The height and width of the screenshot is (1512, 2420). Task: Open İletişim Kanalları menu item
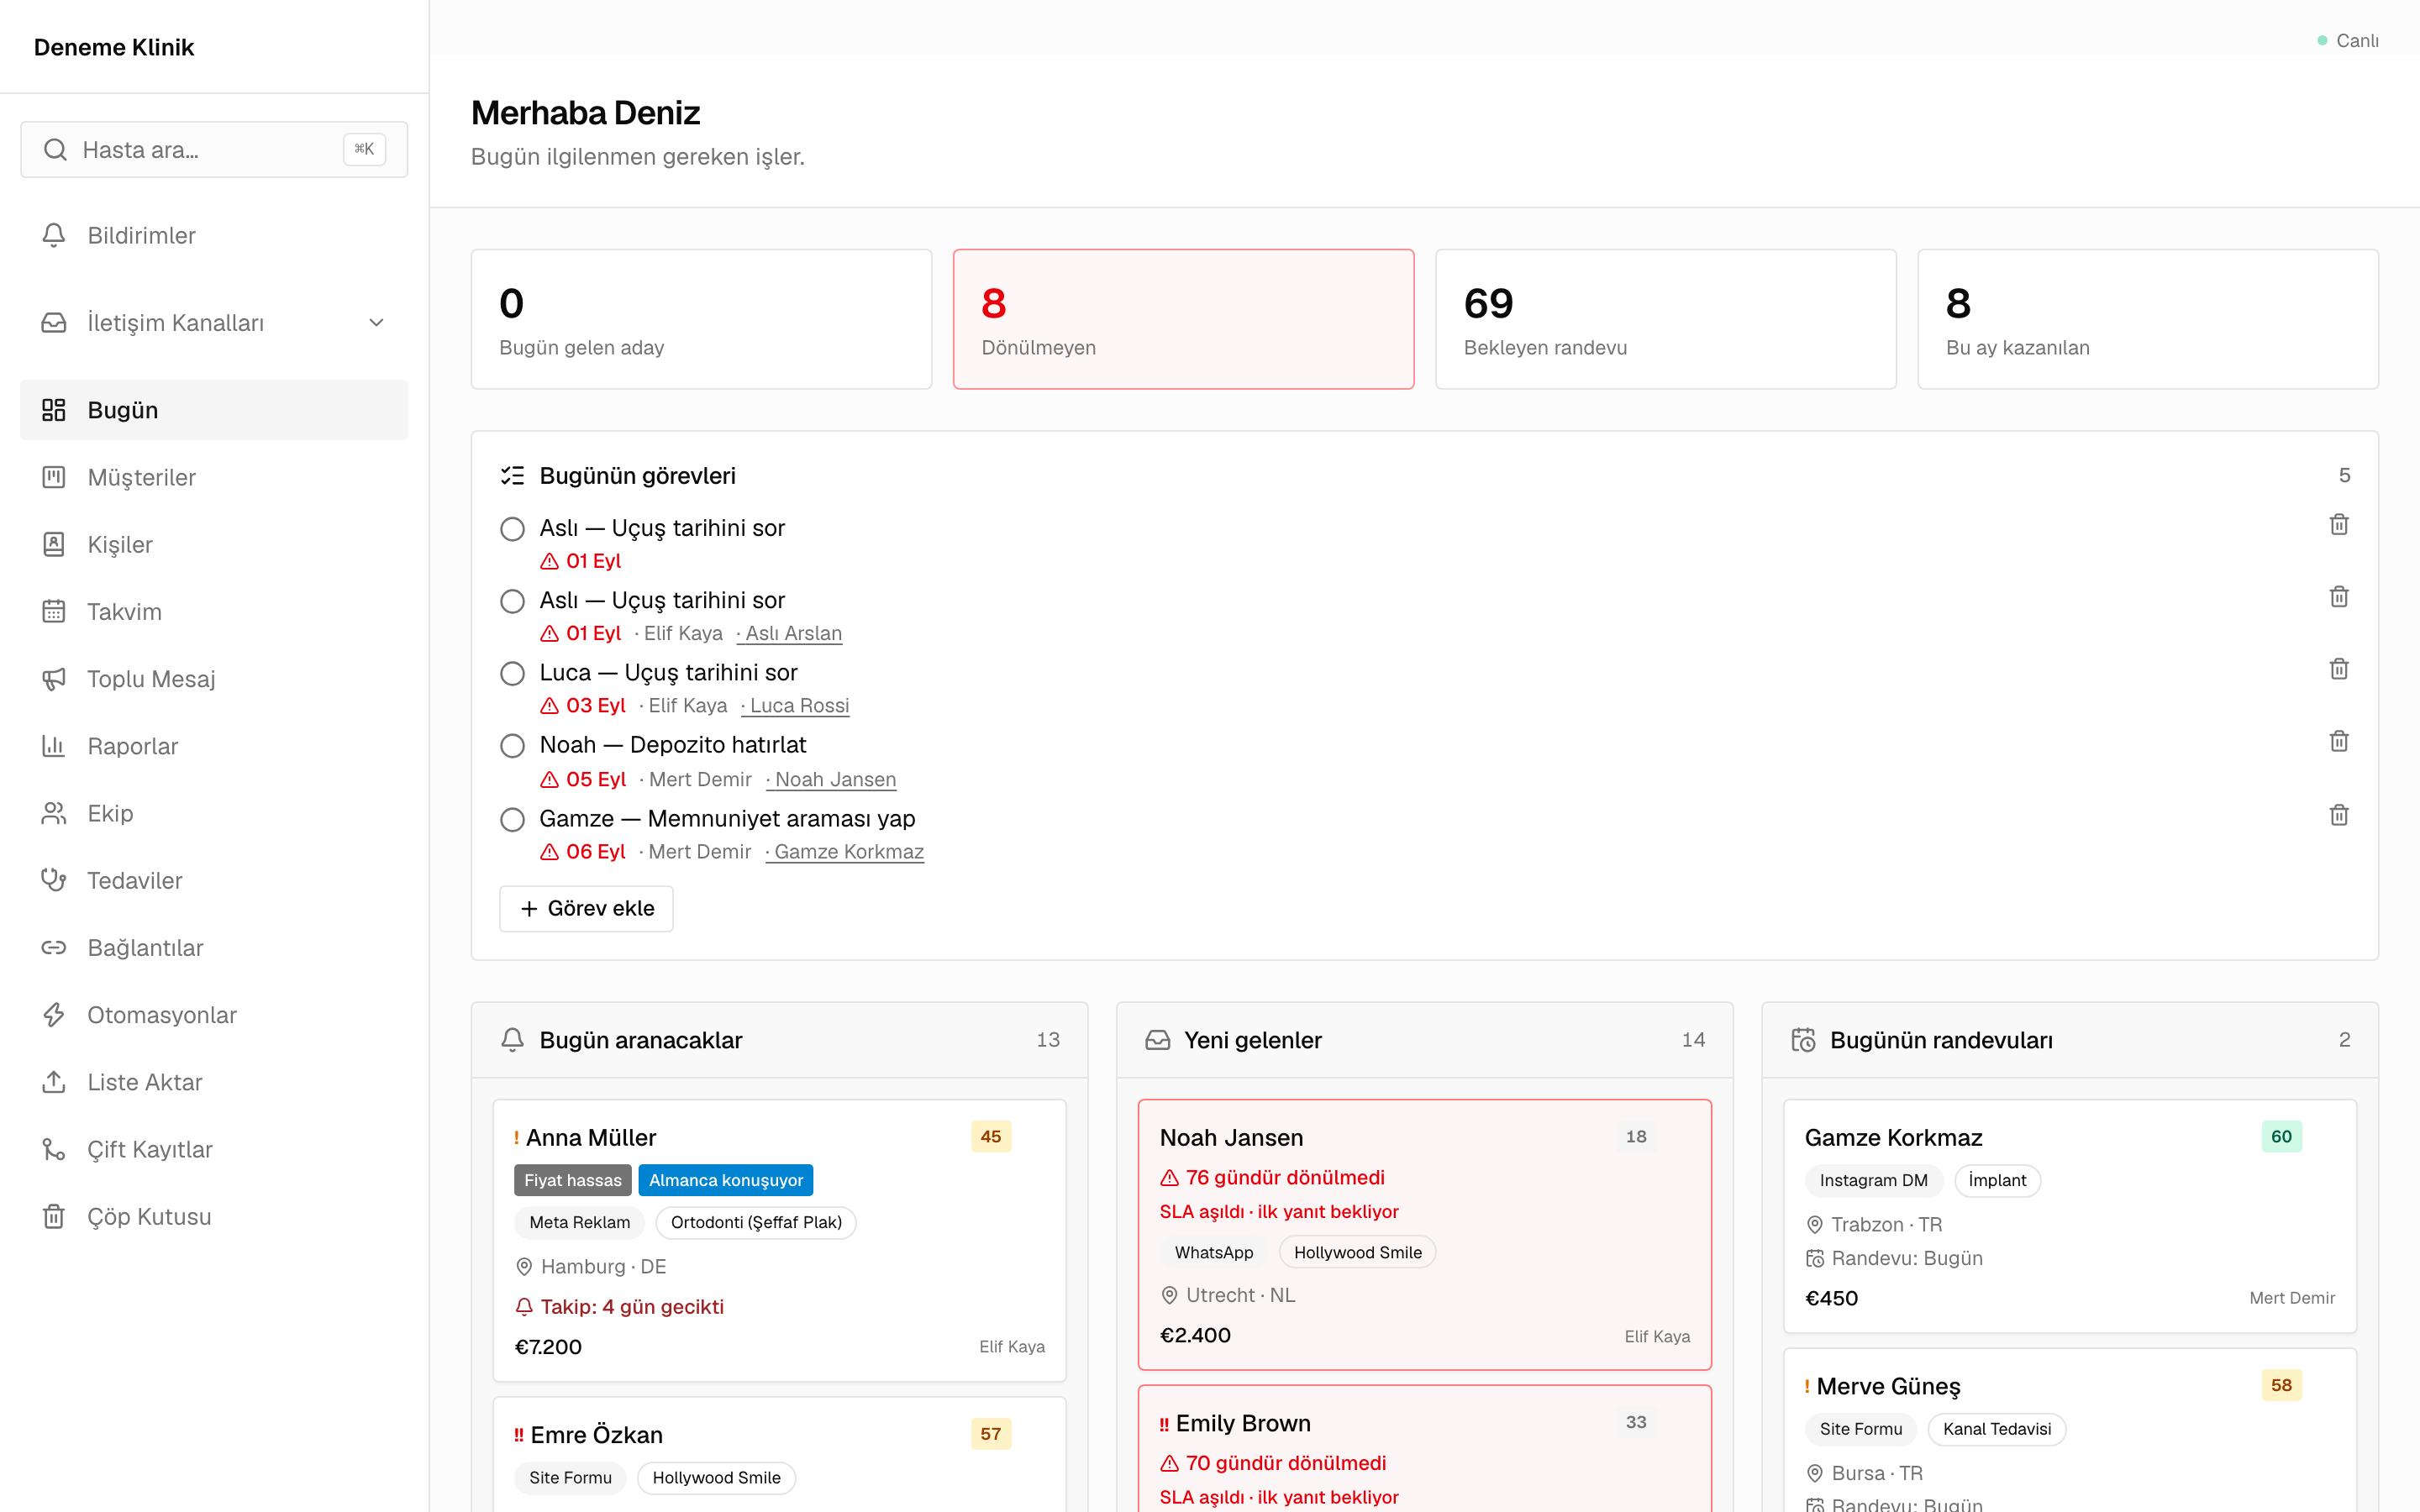[214, 323]
